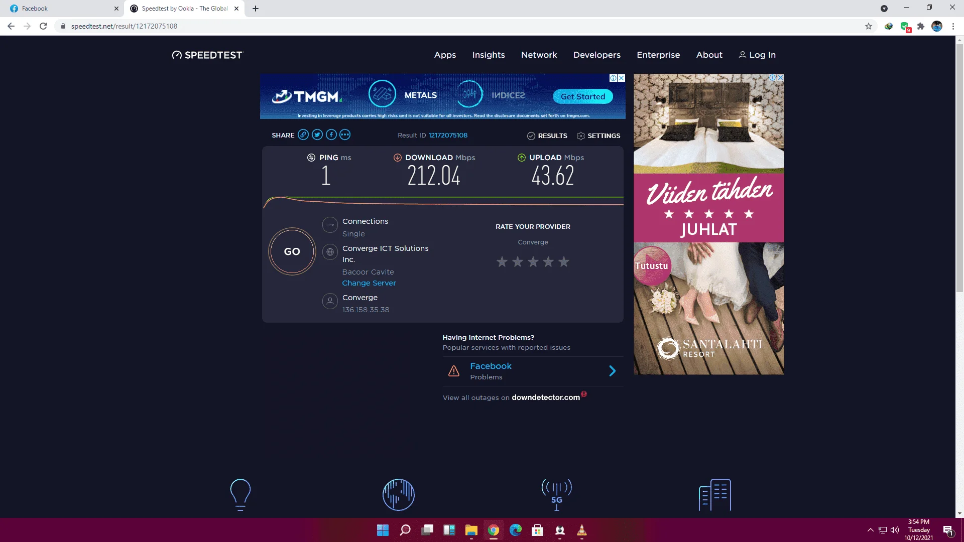The height and width of the screenshot is (542, 964).
Task: Rate Converge three stars
Action: tap(533, 261)
